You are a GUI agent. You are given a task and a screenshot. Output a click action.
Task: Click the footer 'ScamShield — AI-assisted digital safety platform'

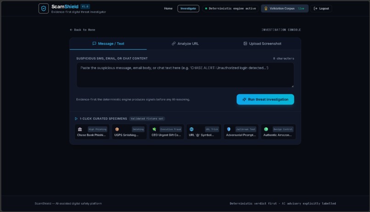pyautogui.click(x=68, y=204)
